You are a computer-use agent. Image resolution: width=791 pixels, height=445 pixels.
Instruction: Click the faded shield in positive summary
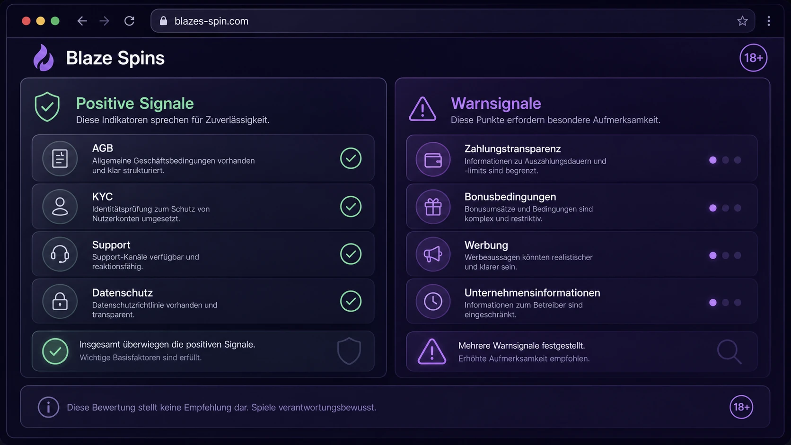(x=349, y=351)
